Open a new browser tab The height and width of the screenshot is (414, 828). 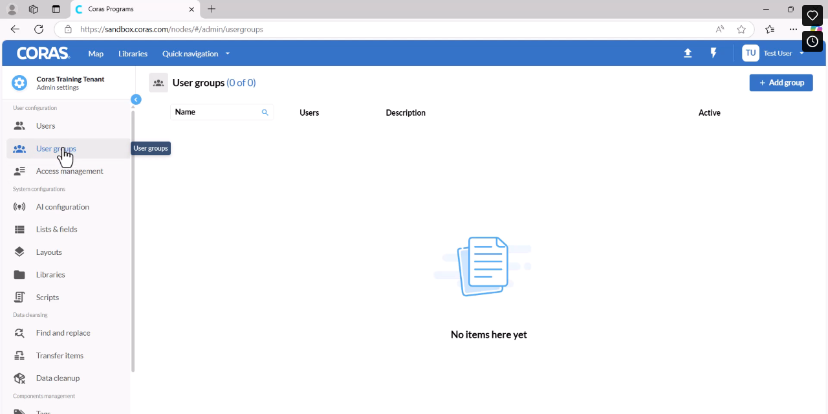point(212,9)
